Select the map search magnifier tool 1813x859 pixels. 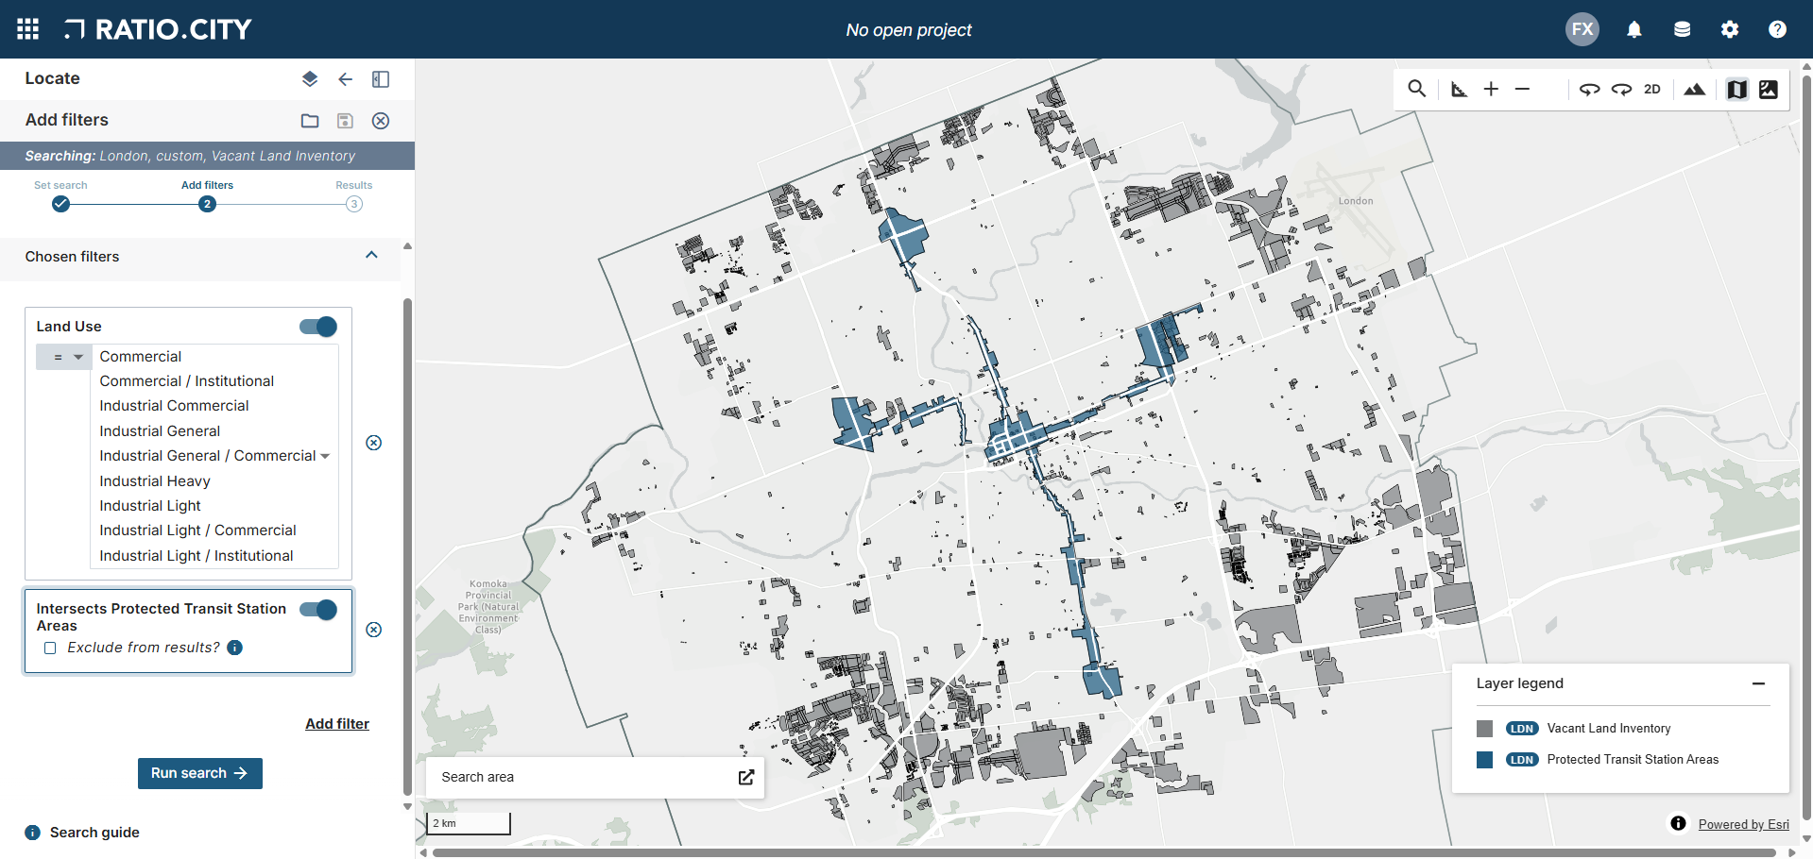1416,88
